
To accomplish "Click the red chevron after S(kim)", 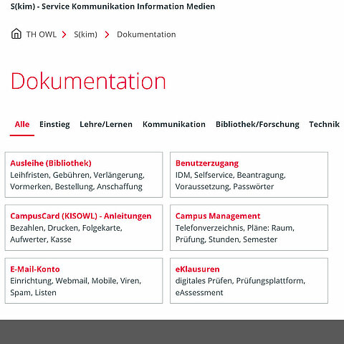I will (x=107, y=34).
